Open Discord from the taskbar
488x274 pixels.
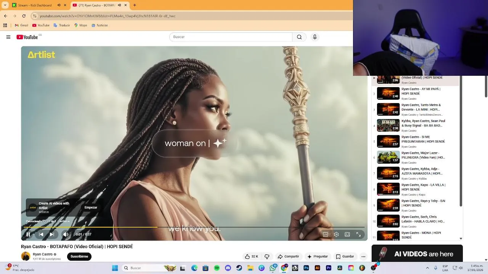tap(228, 268)
